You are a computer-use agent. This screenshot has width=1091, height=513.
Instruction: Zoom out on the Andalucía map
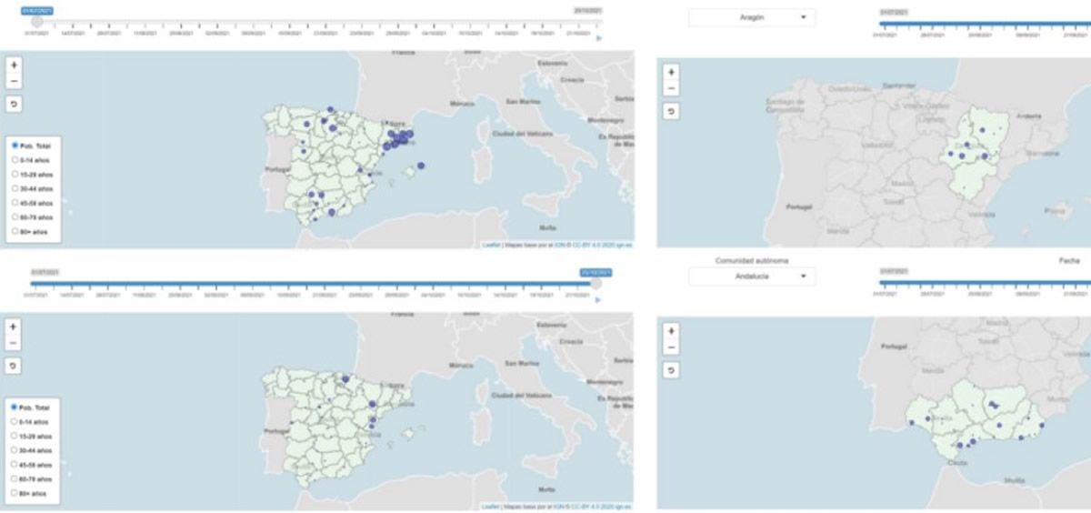point(671,347)
